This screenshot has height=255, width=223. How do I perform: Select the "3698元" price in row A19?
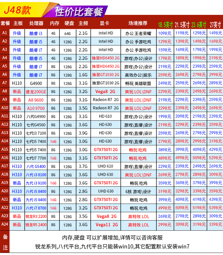[182, 183]
